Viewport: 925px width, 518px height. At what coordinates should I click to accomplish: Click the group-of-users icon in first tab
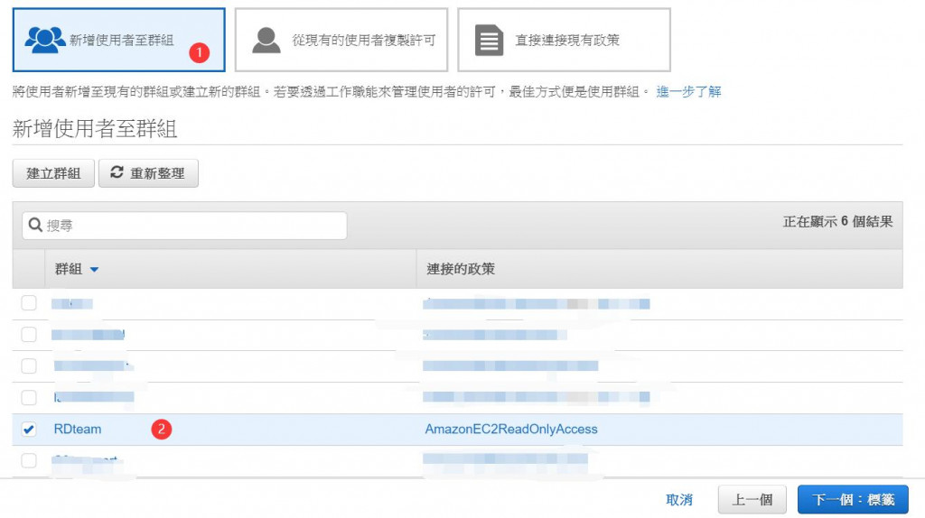(x=45, y=40)
